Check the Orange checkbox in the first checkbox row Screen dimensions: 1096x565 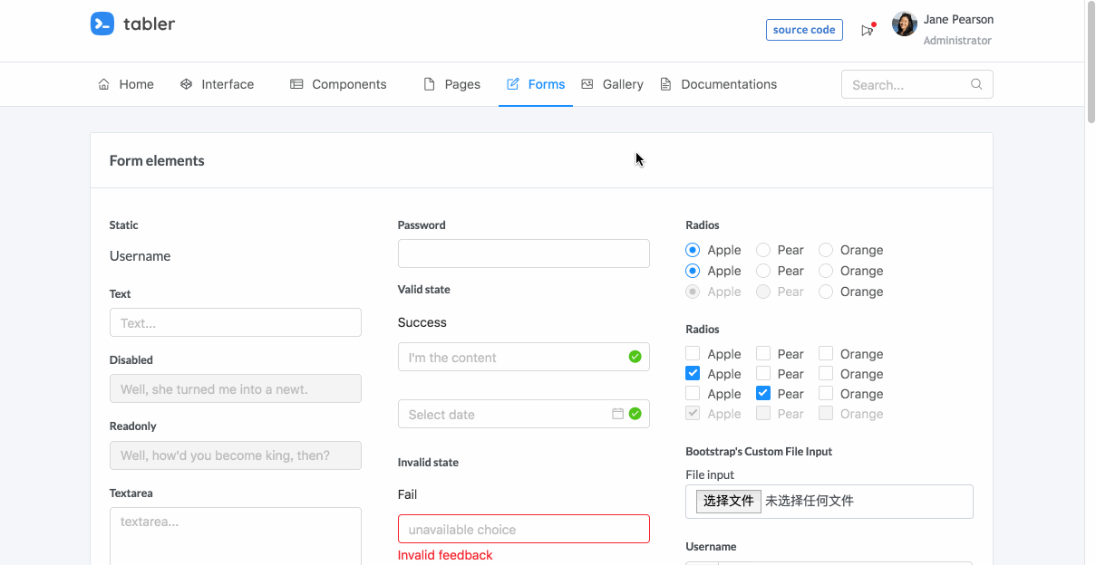826,354
